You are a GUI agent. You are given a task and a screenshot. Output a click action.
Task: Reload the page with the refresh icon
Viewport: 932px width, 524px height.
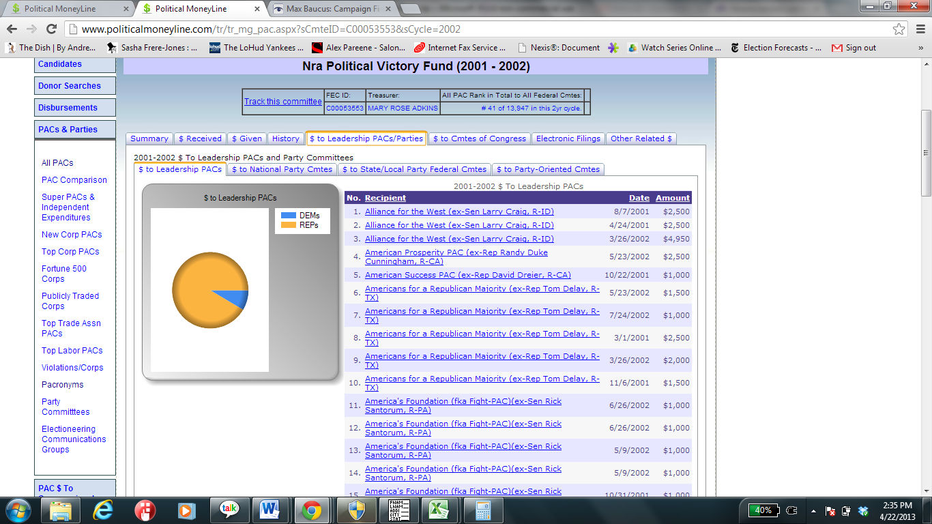click(x=51, y=29)
